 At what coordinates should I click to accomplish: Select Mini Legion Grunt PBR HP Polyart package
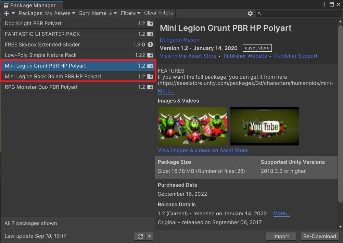[78, 66]
